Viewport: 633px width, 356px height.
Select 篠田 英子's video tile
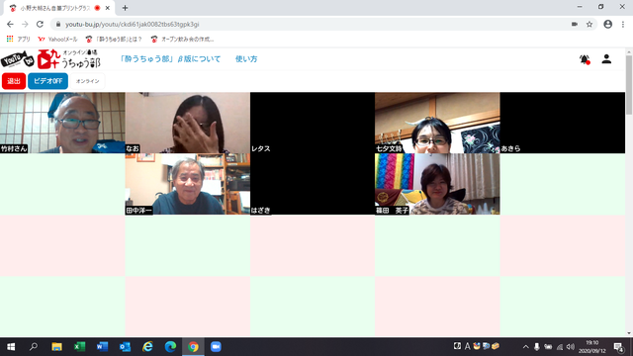[437, 184]
